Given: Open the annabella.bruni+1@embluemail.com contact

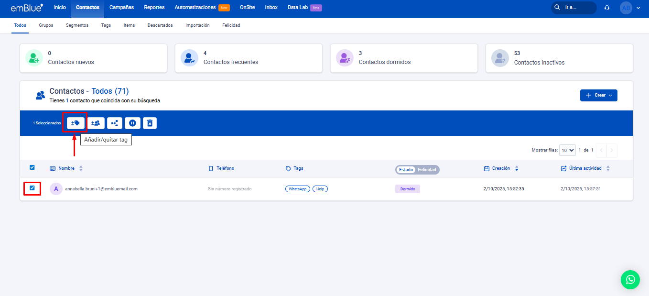Looking at the screenshot, I should click(101, 189).
